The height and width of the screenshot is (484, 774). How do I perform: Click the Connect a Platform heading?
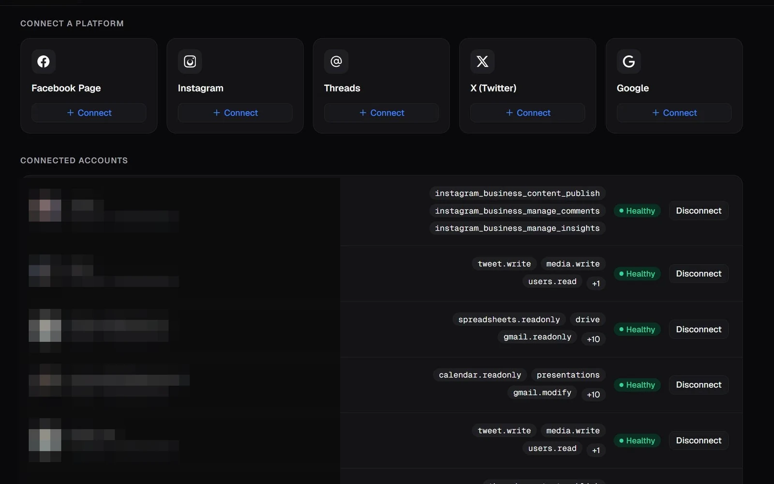72,24
